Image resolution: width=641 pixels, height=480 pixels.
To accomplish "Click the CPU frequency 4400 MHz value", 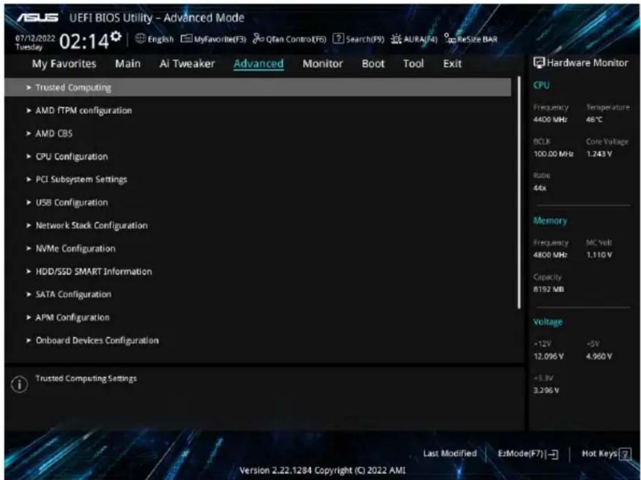I will tap(550, 119).
